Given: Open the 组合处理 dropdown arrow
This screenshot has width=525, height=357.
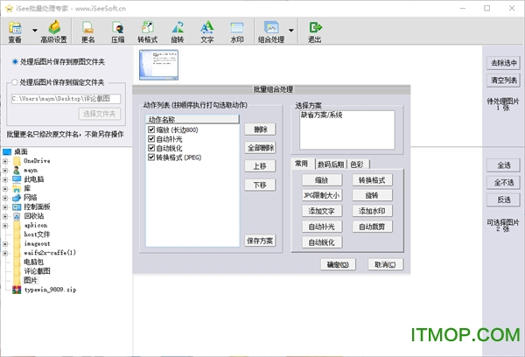Looking at the screenshot, I should (x=291, y=30).
